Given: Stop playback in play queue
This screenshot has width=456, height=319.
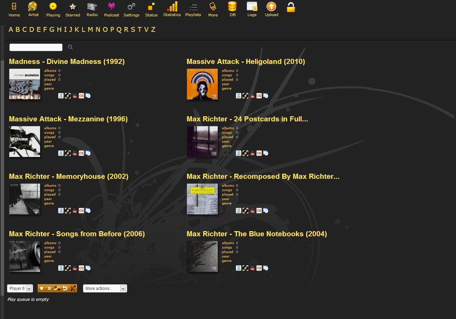Looking at the screenshot, I should point(41,288).
